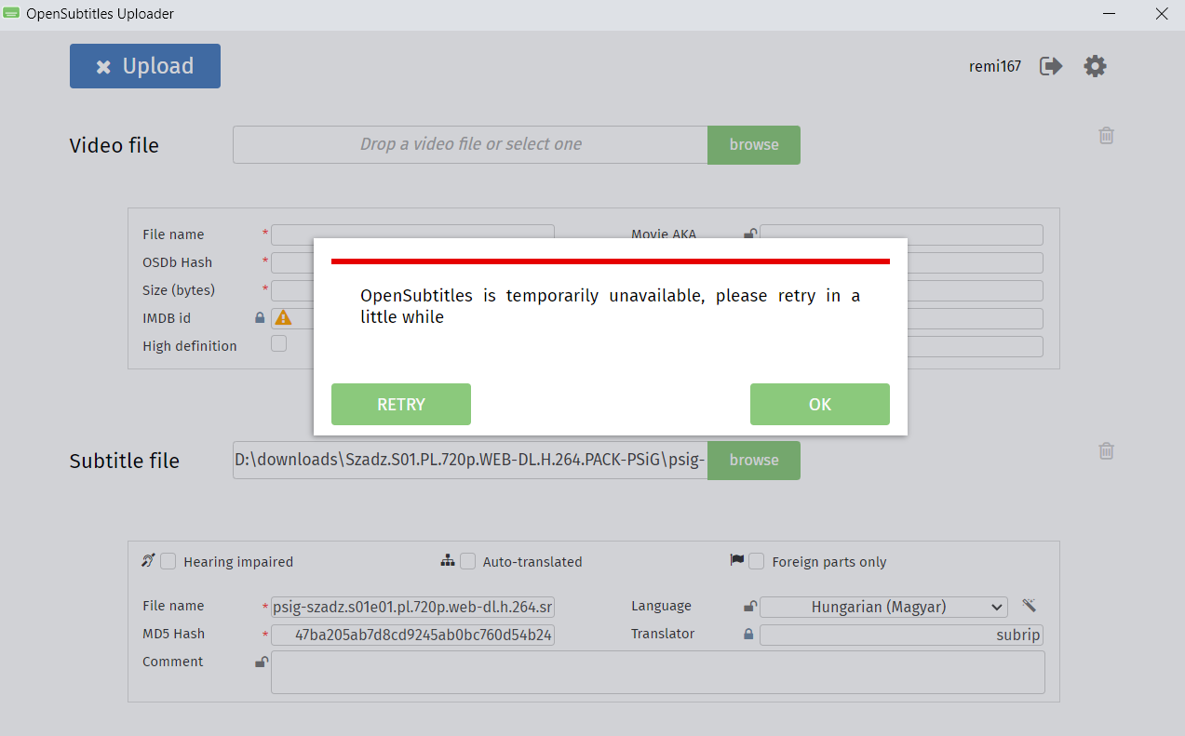Click the remi167 username
This screenshot has height=736, width=1185.
pyautogui.click(x=995, y=66)
